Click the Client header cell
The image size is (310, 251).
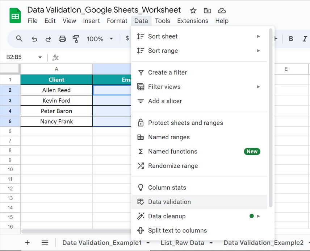click(x=56, y=79)
